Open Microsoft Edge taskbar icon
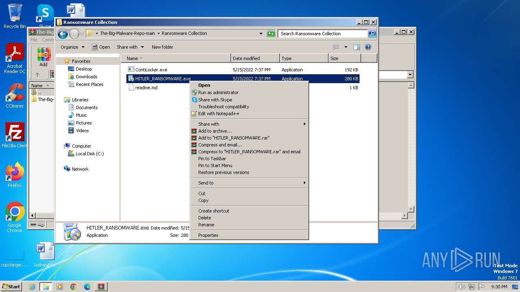This screenshot has height=292, width=520. click(x=87, y=287)
